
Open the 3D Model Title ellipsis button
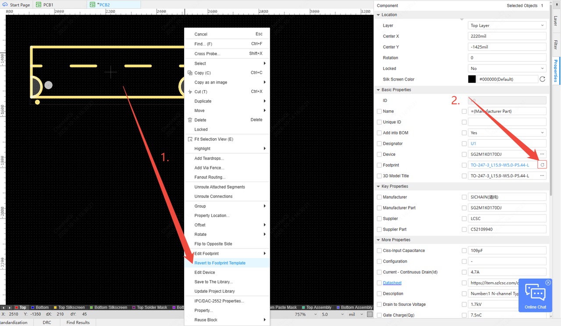(542, 175)
